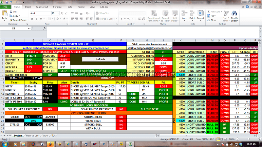Expand the font name Arial dropdown
Viewport: 262px width, 147px height.
tap(50, 13)
